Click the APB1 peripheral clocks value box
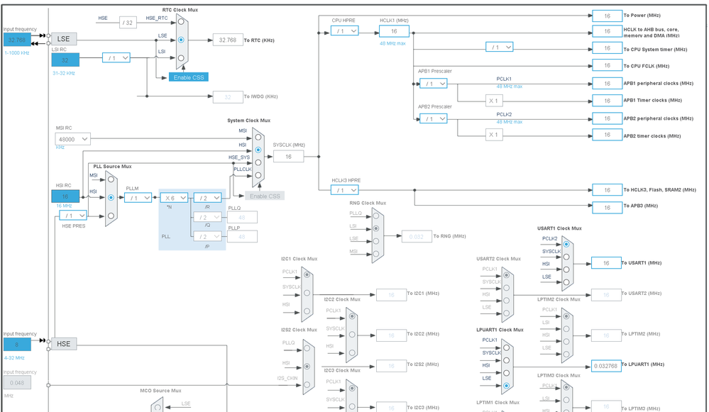This screenshot has height=412, width=709. [608, 84]
